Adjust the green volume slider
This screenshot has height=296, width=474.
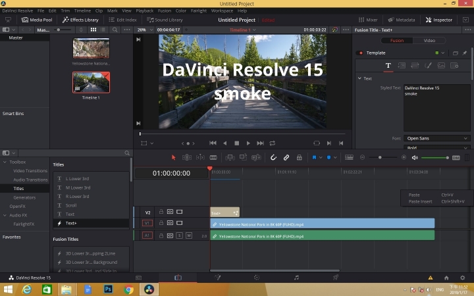coord(434,158)
